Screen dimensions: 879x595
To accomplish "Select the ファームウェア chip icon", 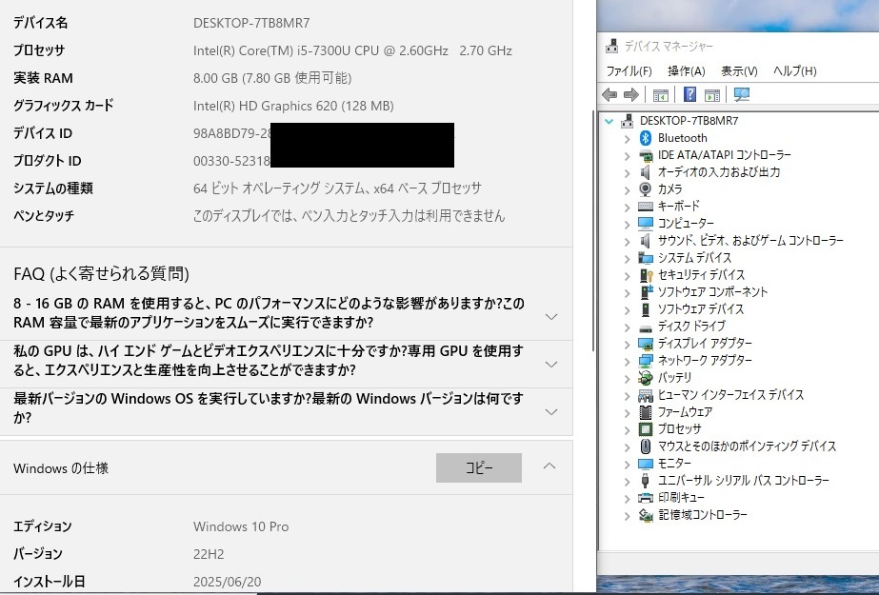I will pyautogui.click(x=646, y=412).
